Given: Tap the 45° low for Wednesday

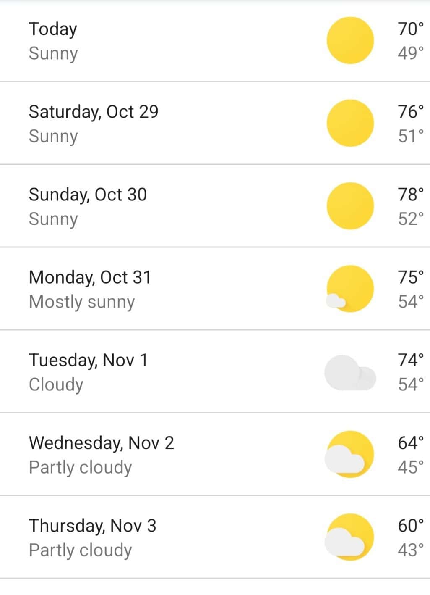Looking at the screenshot, I should click(x=411, y=467).
